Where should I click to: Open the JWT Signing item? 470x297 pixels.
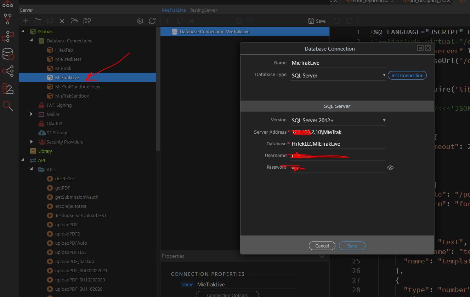coord(59,105)
